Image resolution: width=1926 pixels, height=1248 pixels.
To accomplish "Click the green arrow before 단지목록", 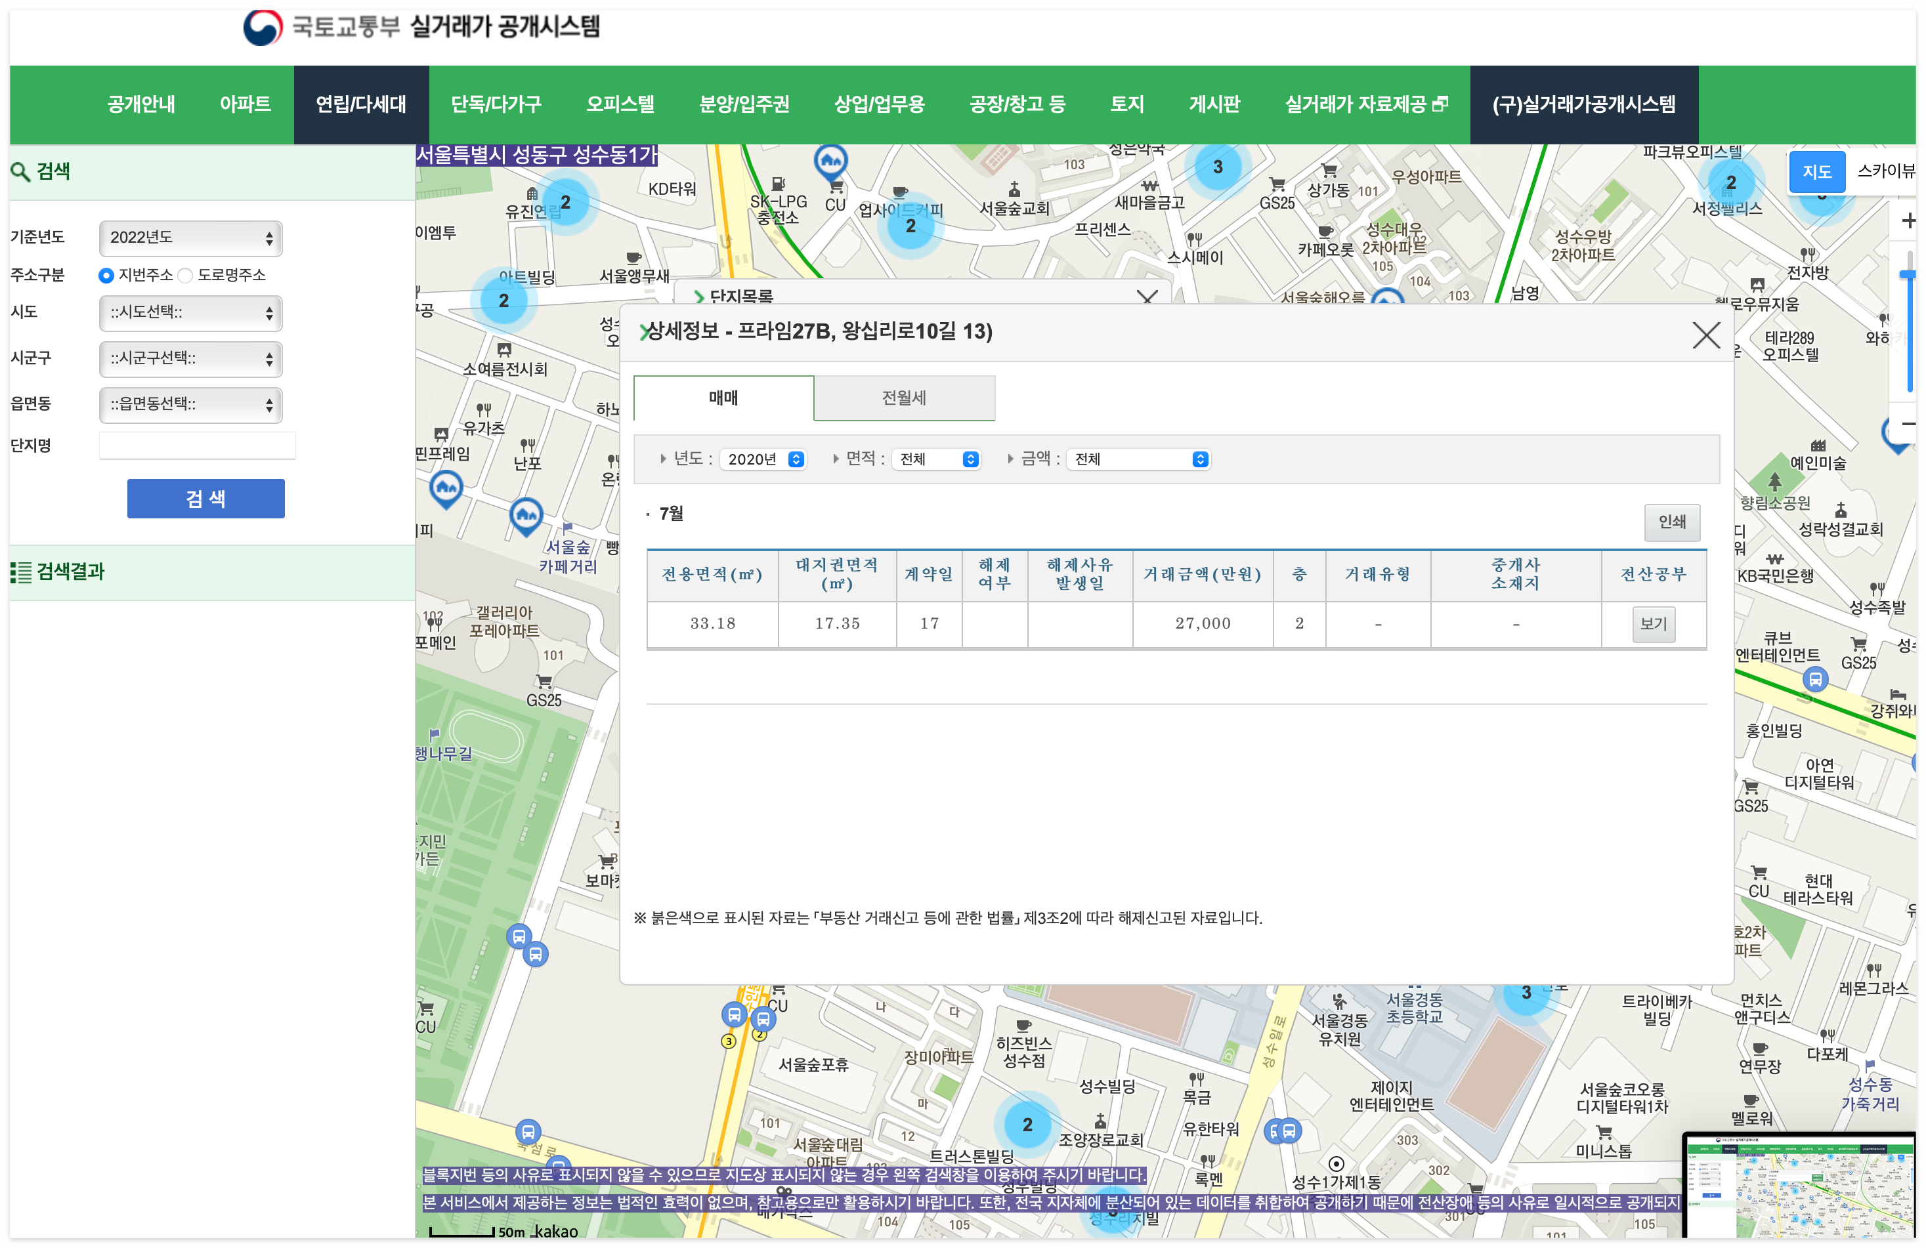I will pyautogui.click(x=698, y=297).
